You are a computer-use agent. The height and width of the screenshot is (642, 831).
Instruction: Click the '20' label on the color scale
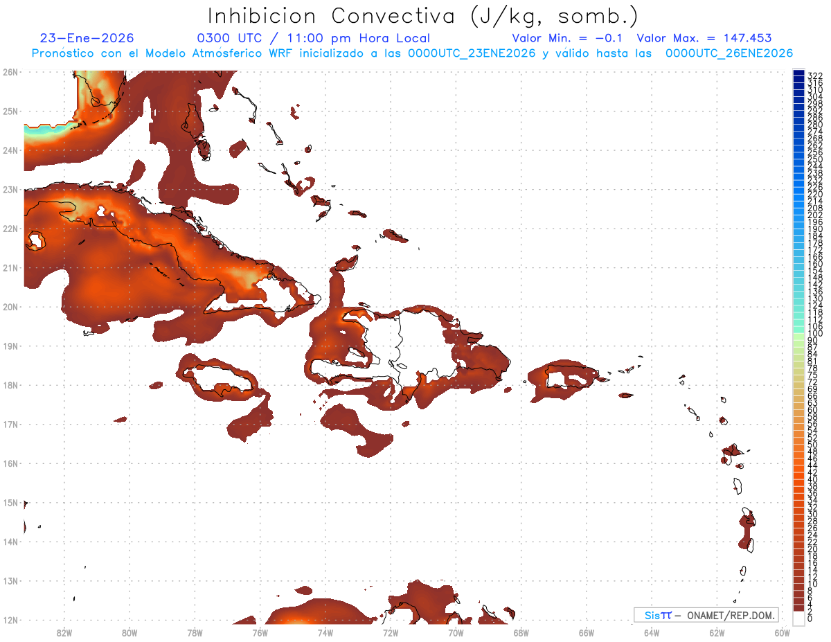pyautogui.click(x=812, y=549)
